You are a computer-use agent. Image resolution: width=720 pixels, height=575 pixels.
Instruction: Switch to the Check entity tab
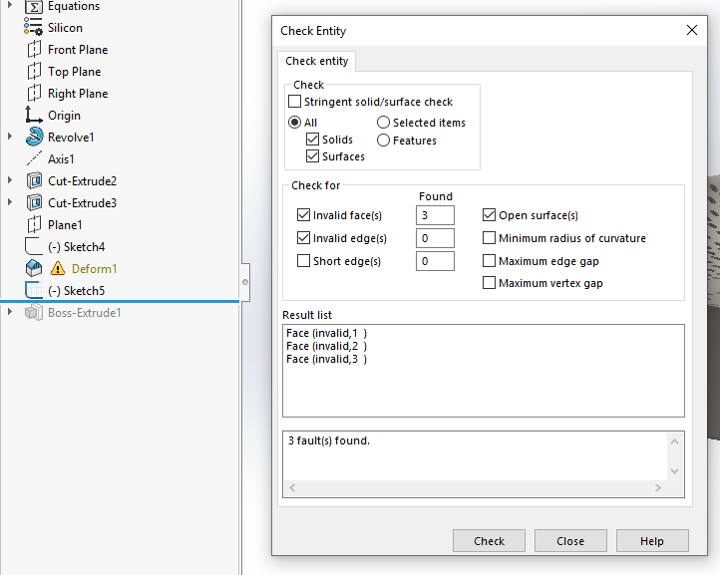(x=317, y=62)
